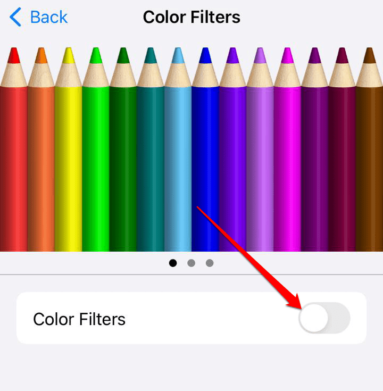Viewport: 383px width, 391px height.
Task: Select the light blue colored pencil
Action: [178, 149]
